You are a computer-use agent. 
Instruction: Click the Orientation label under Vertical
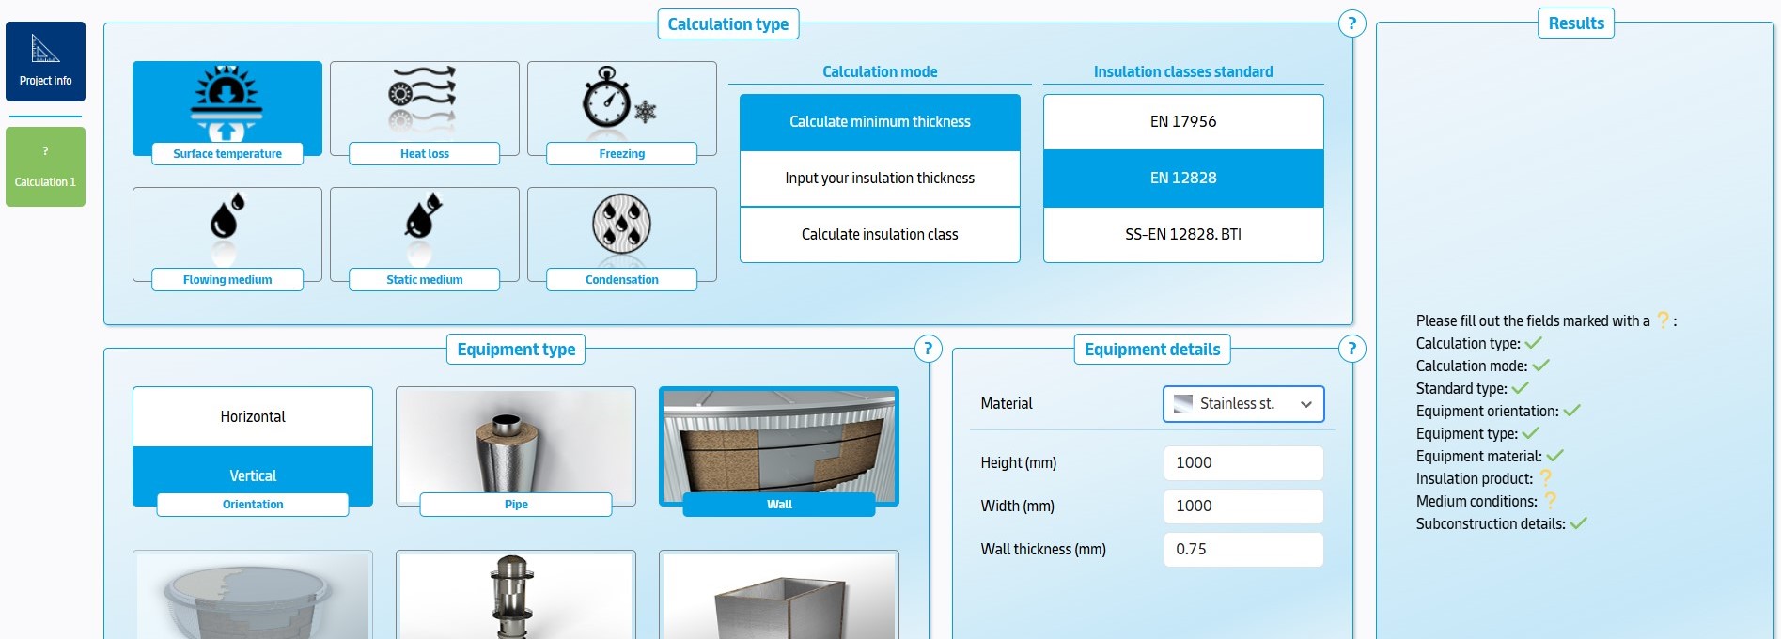[253, 505]
